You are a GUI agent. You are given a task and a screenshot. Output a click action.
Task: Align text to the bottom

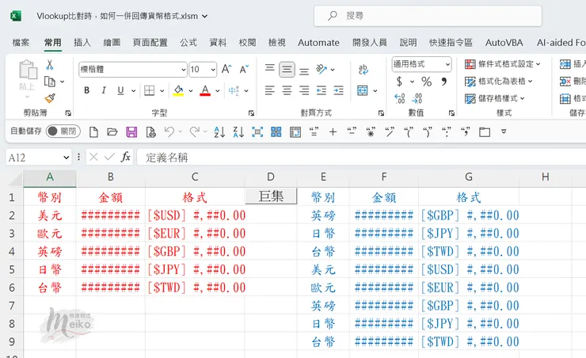[x=304, y=70]
